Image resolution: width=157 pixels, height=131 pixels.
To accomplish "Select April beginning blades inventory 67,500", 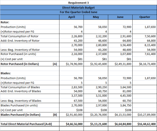I will pos(78,101).
